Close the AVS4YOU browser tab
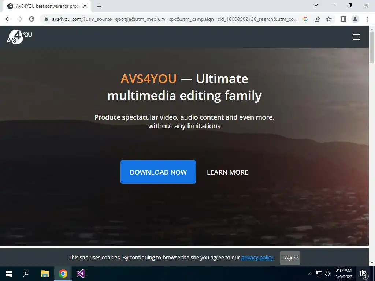Viewport: 375px width, 281px height. click(85, 6)
